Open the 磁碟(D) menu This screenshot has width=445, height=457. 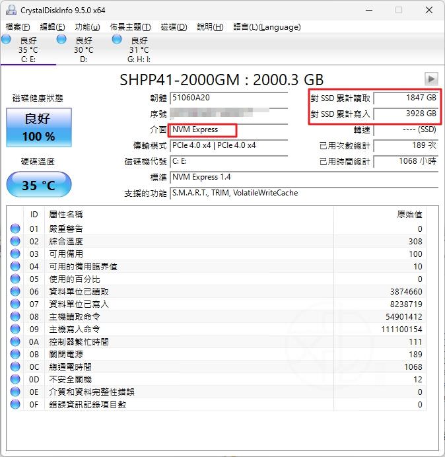(174, 27)
